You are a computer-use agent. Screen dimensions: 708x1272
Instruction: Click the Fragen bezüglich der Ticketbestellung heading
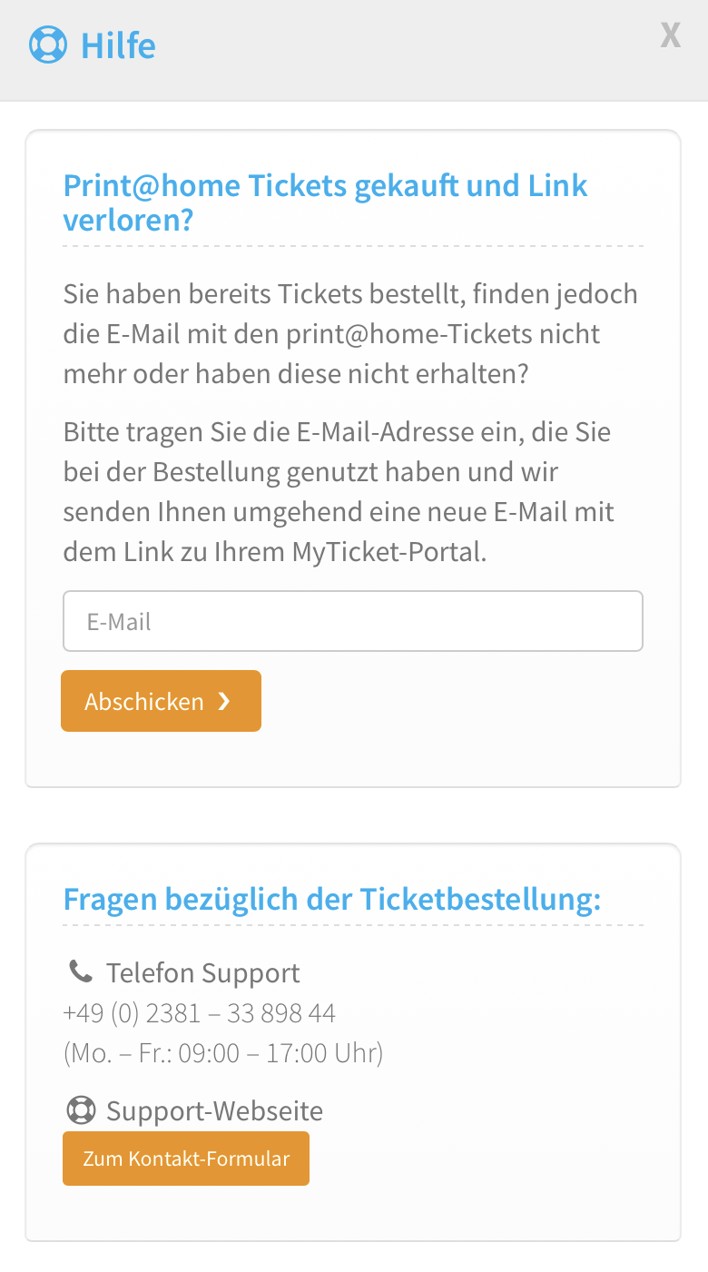[x=332, y=900]
